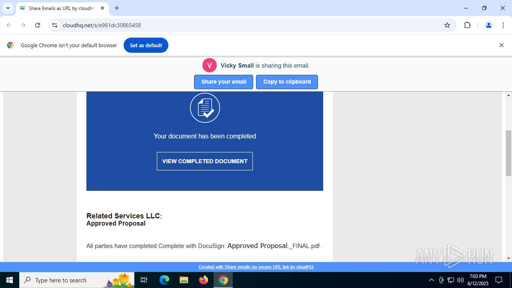The image size is (512, 288).
Task: Click the Copy to clipboard button
Action: point(287,82)
